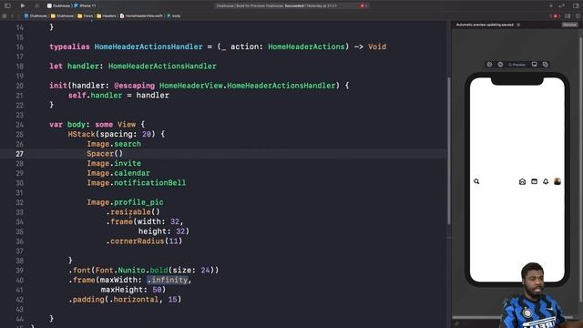Click '.cornerRadius(11)' on line 36
Image resolution: width=583 pixels, height=328 pixels.
pyautogui.click(x=144, y=241)
